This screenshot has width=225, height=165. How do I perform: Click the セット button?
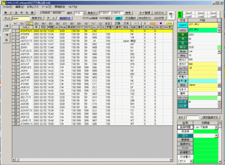(181, 117)
